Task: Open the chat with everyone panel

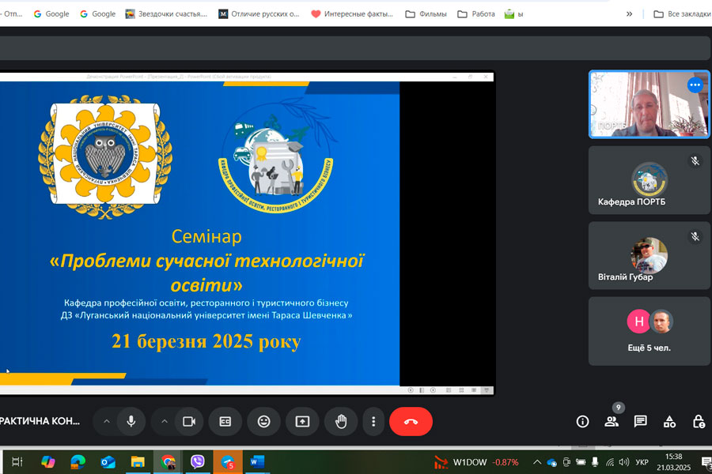Action: pyautogui.click(x=641, y=422)
